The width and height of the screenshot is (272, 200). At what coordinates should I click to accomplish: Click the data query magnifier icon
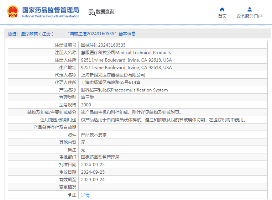(92, 12)
